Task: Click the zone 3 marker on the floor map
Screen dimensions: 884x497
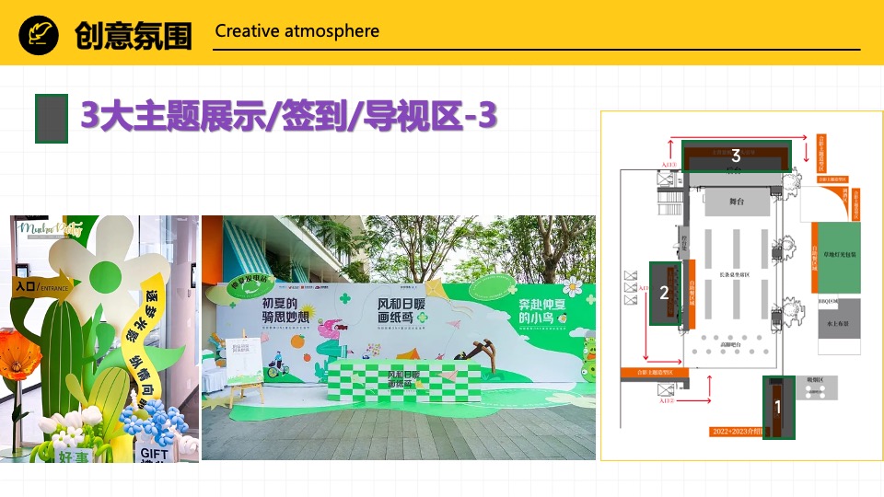Action: 736,156
